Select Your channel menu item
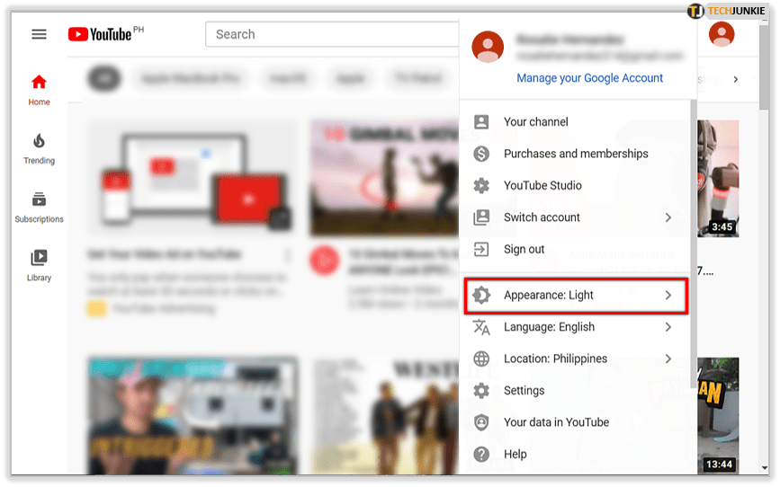The width and height of the screenshot is (780, 487). (536, 122)
